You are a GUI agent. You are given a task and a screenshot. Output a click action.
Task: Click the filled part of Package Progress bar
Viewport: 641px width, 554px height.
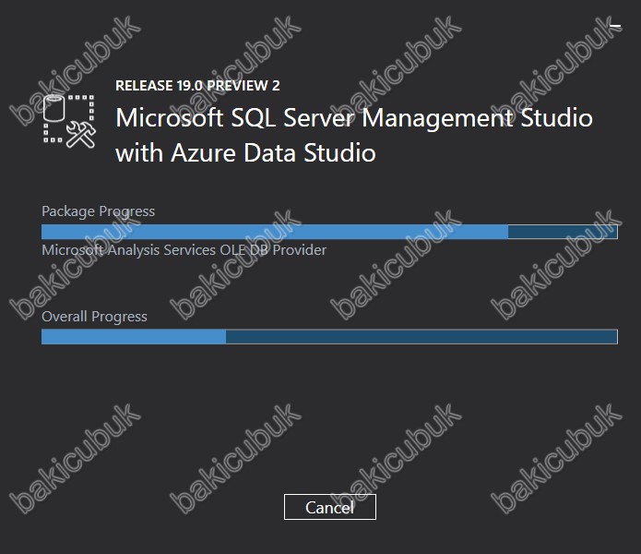click(x=275, y=232)
